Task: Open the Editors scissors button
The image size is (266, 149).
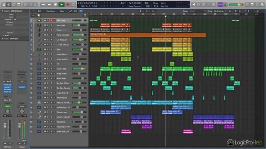Action: pyautogui.click(x=35, y=5)
